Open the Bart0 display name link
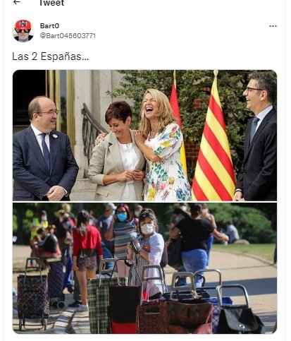 tap(49, 25)
